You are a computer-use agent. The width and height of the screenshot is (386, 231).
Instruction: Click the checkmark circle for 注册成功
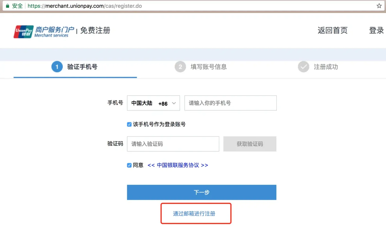[303, 67]
